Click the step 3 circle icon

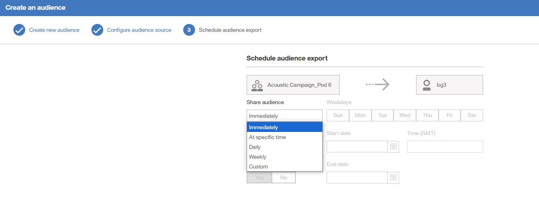tap(189, 30)
